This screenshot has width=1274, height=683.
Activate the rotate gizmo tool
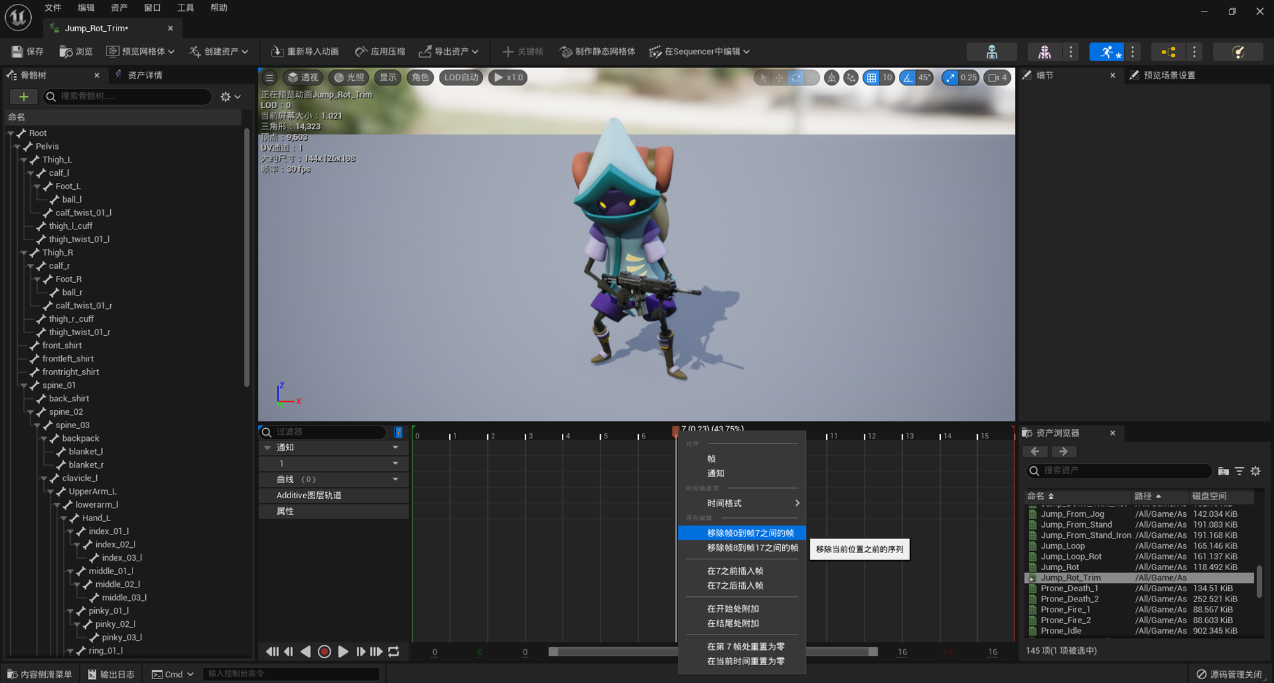pos(796,78)
